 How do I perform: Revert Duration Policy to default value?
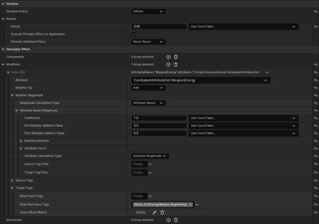(x=316, y=11)
